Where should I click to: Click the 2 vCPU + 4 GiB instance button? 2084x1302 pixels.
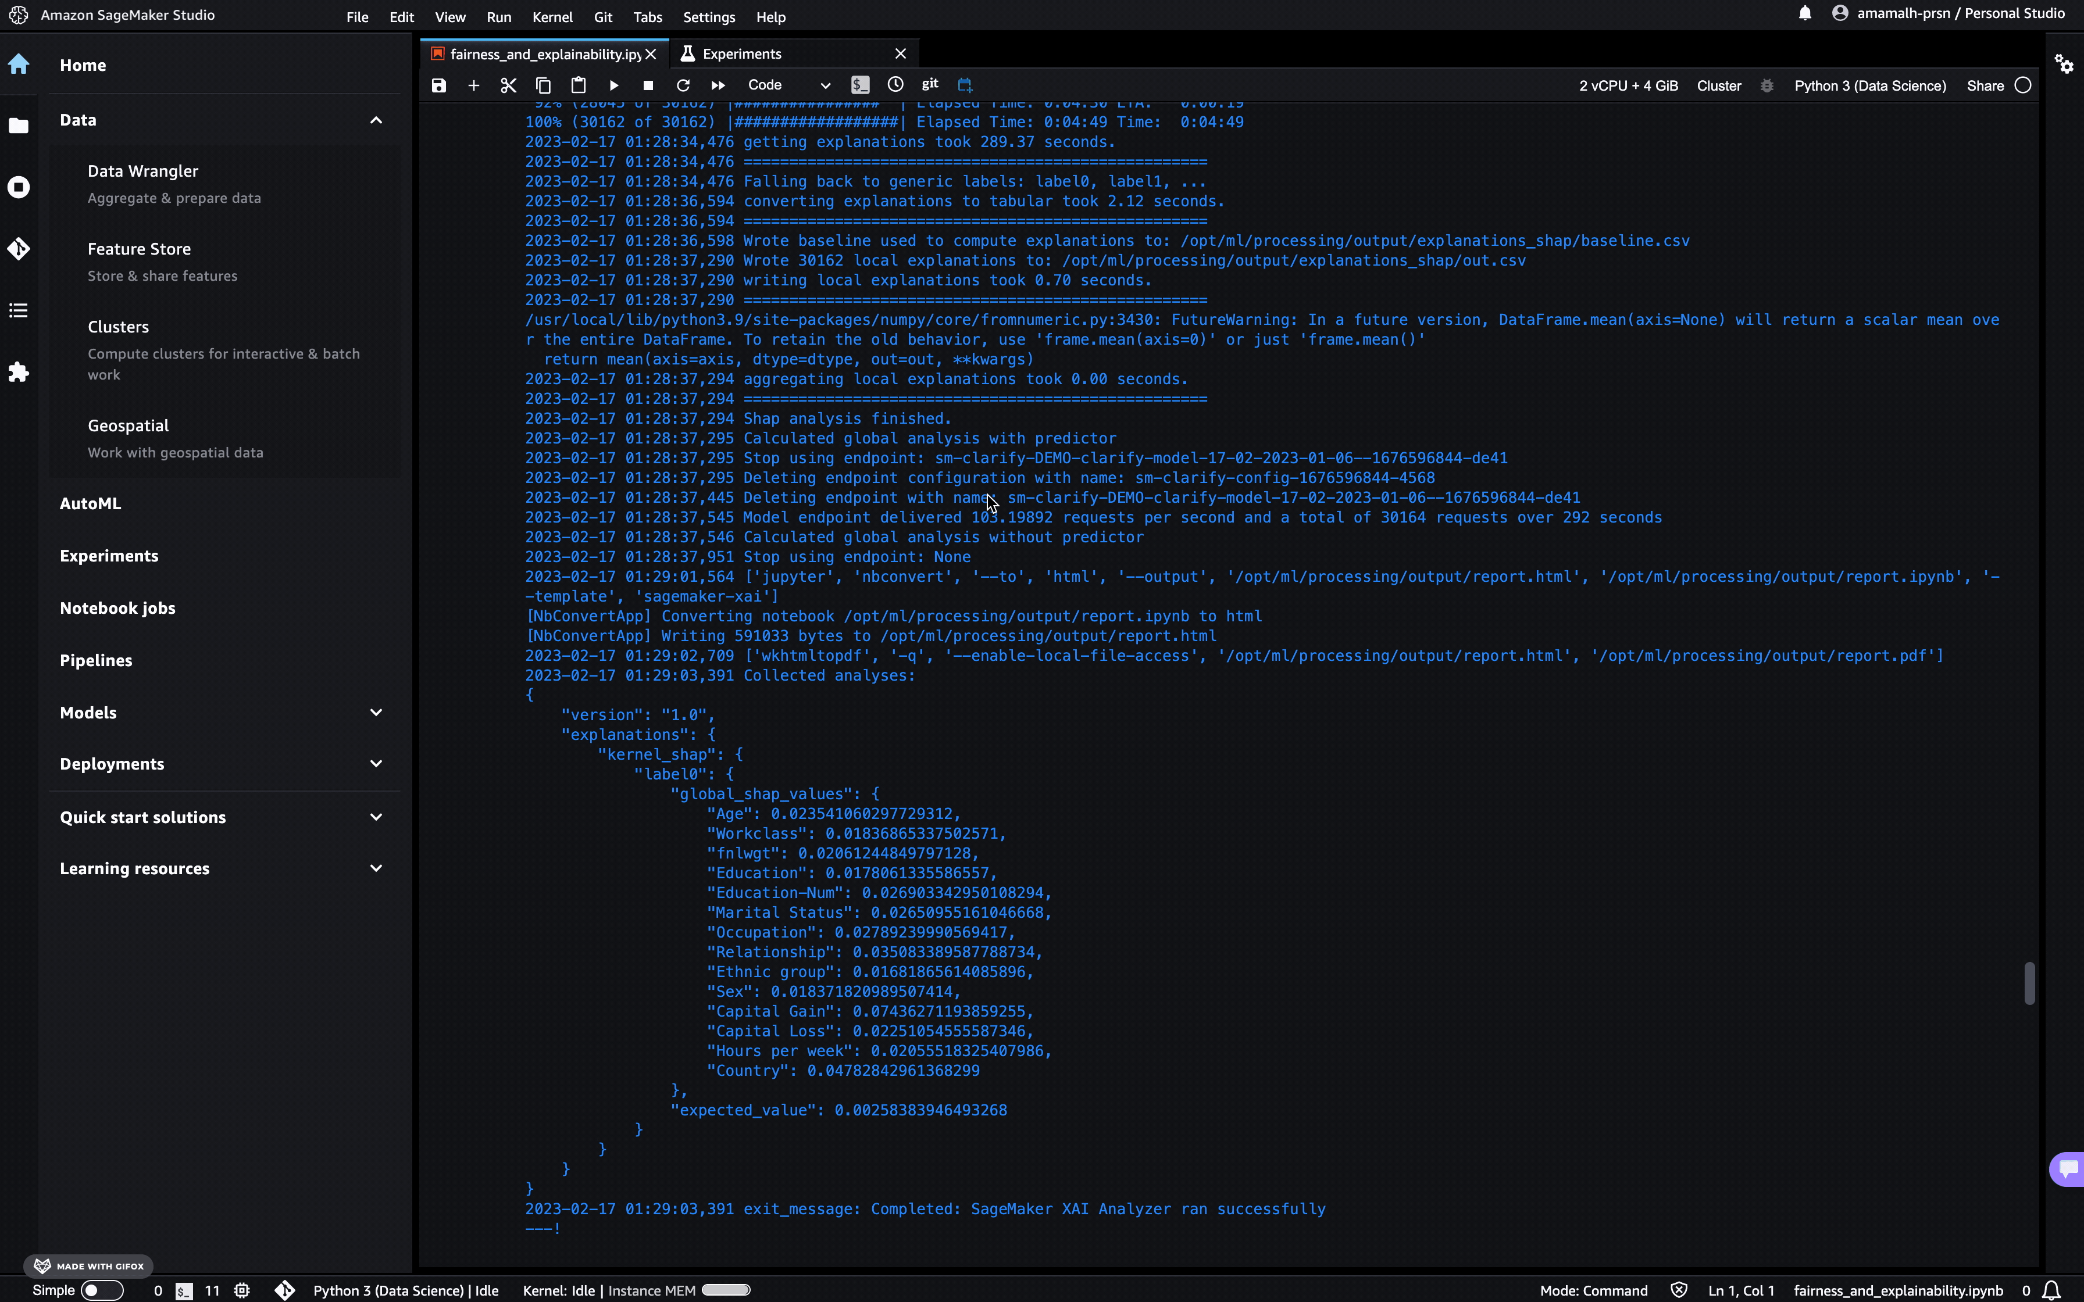(x=1628, y=85)
